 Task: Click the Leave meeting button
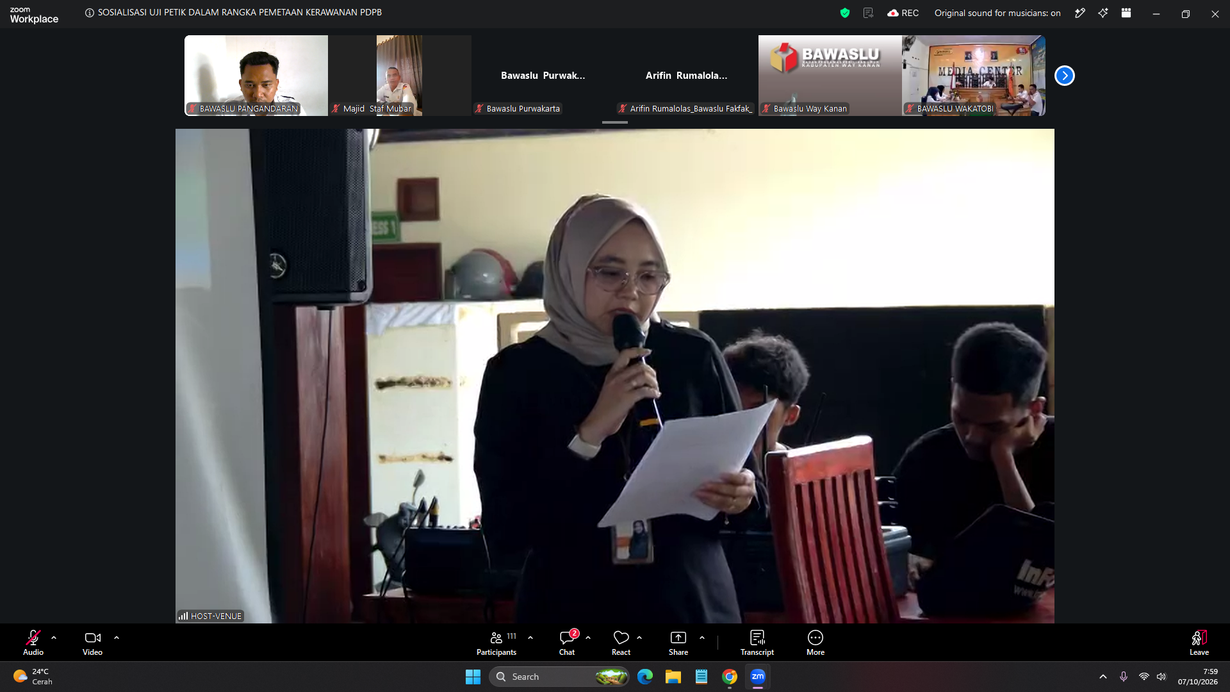(x=1199, y=643)
